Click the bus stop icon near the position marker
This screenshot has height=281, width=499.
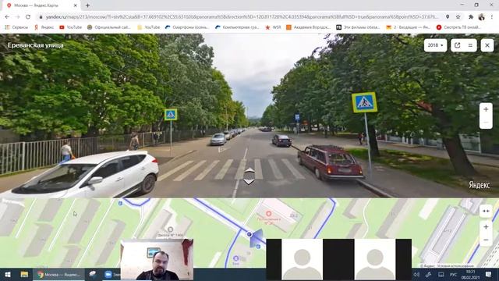pyautogui.click(x=258, y=247)
